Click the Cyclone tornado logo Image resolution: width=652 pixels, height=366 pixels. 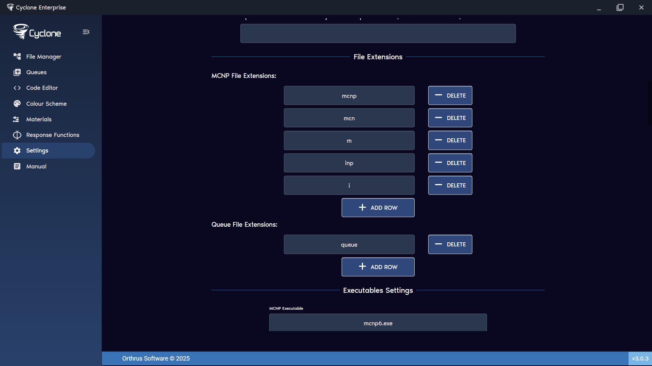[x=20, y=31]
